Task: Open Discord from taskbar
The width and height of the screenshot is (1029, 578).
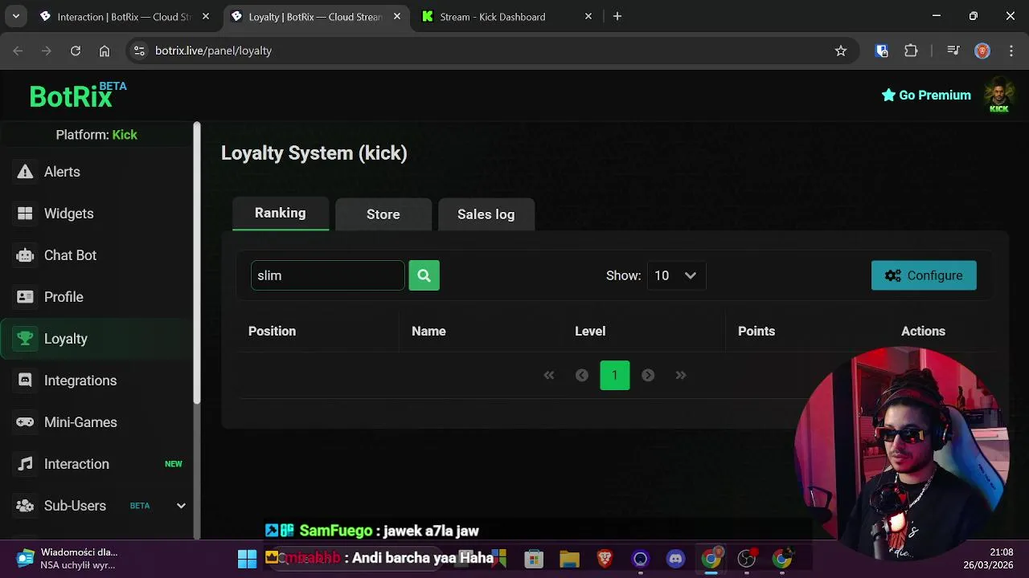Action: click(x=675, y=559)
